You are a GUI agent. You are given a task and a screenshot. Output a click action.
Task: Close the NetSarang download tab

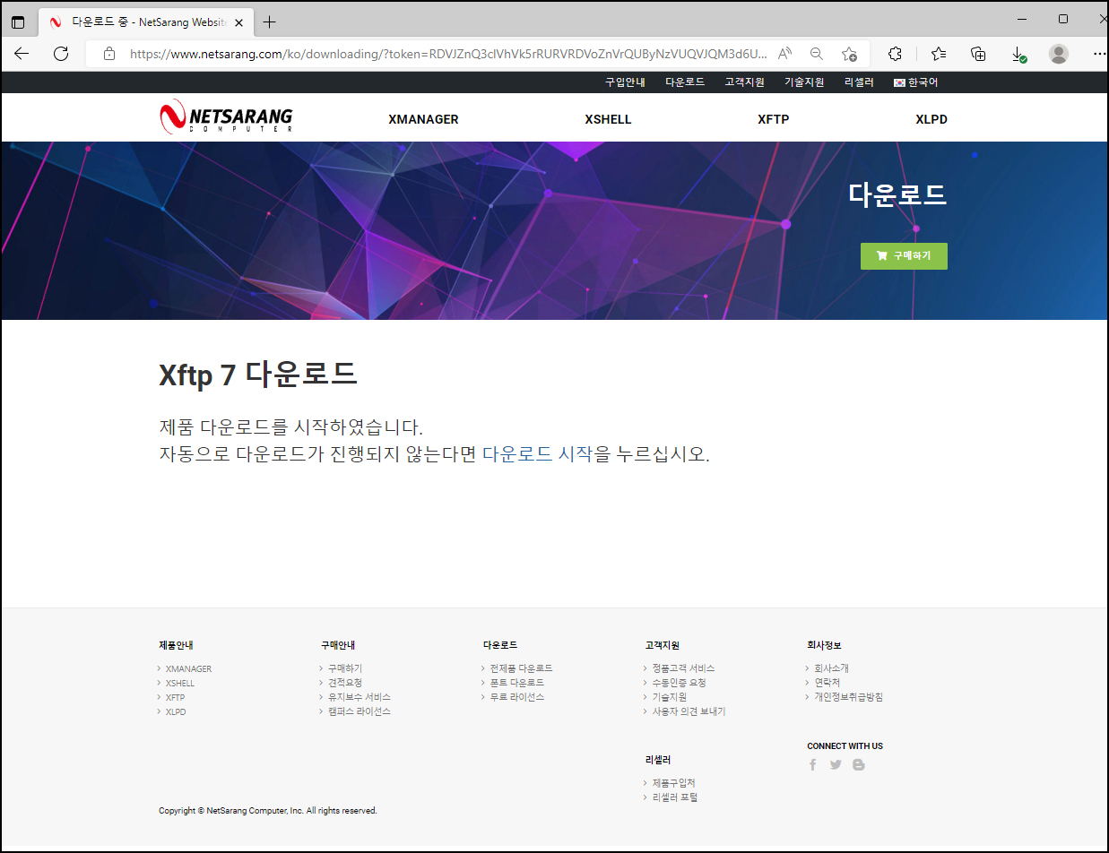point(238,22)
